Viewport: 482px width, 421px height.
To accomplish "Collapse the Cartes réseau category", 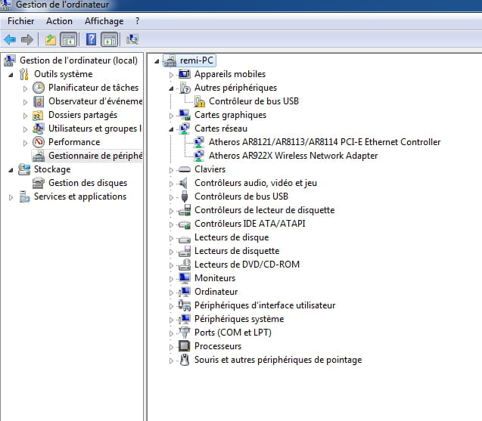I will pos(171,129).
